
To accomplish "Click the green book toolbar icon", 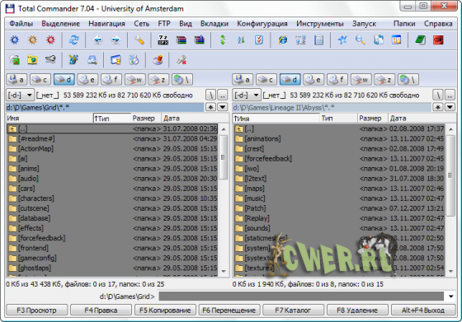I will pos(421,40).
